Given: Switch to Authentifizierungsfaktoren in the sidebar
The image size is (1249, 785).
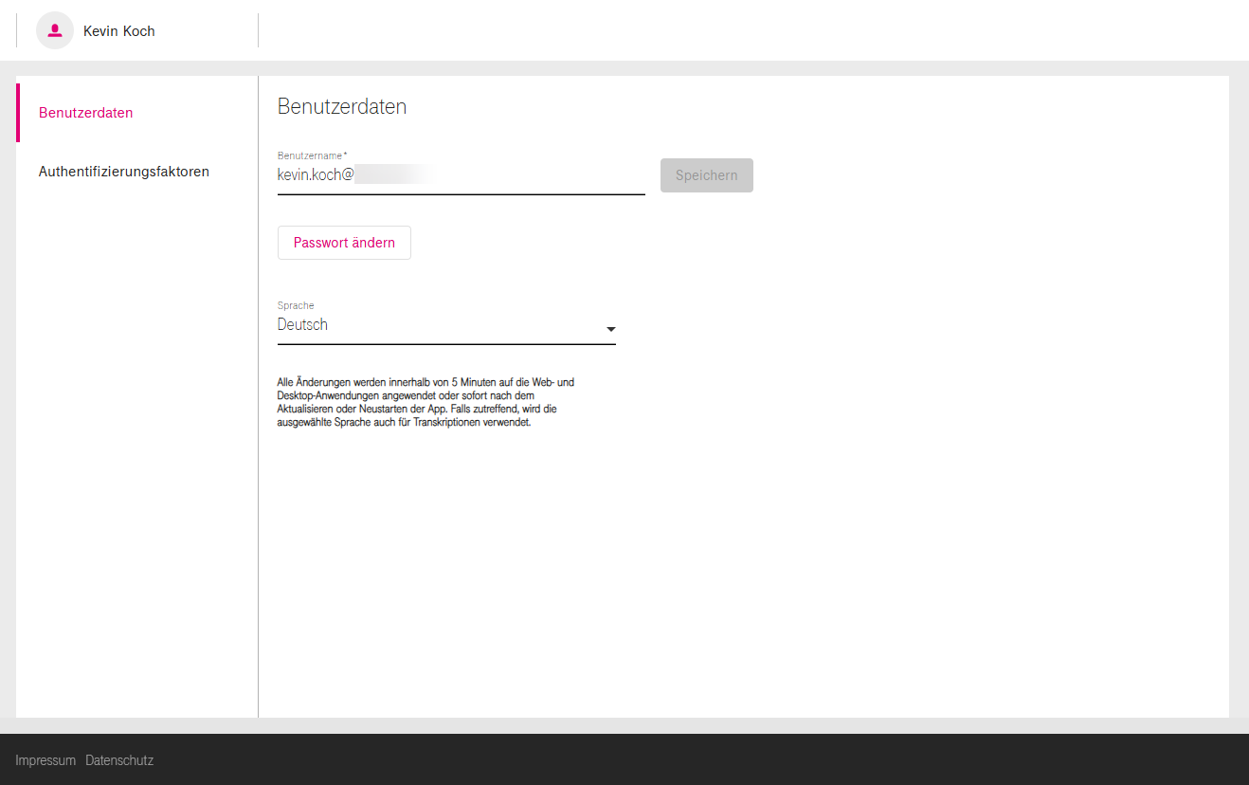Looking at the screenshot, I should click(124, 172).
